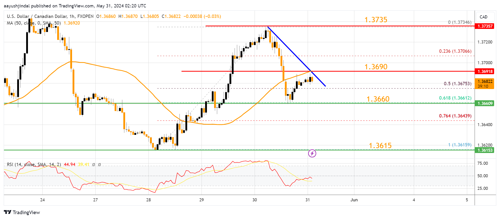The width and height of the screenshot is (500, 219).
Task: Click Jun on time axis
Action: [354, 200]
